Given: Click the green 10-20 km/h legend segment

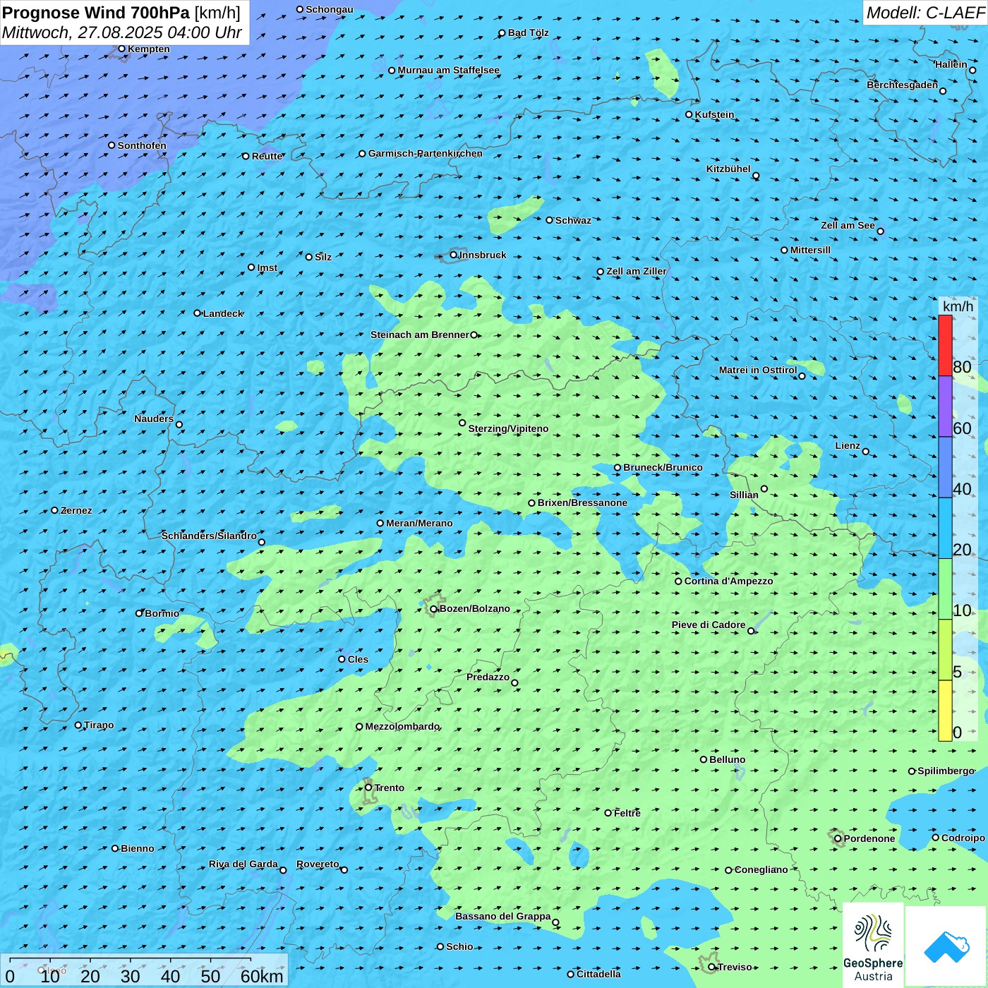Looking at the screenshot, I should tap(945, 589).
